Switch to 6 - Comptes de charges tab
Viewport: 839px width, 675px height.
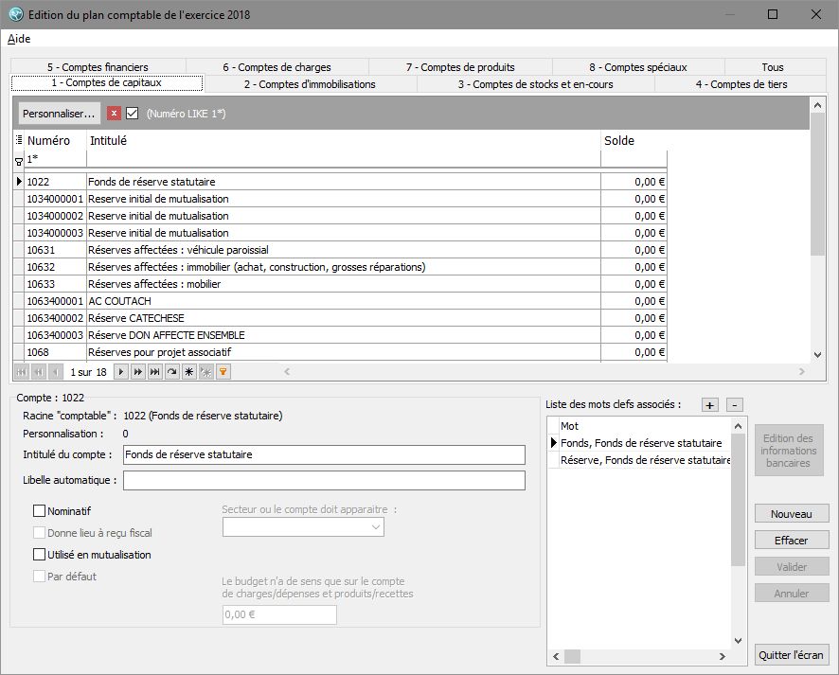277,67
